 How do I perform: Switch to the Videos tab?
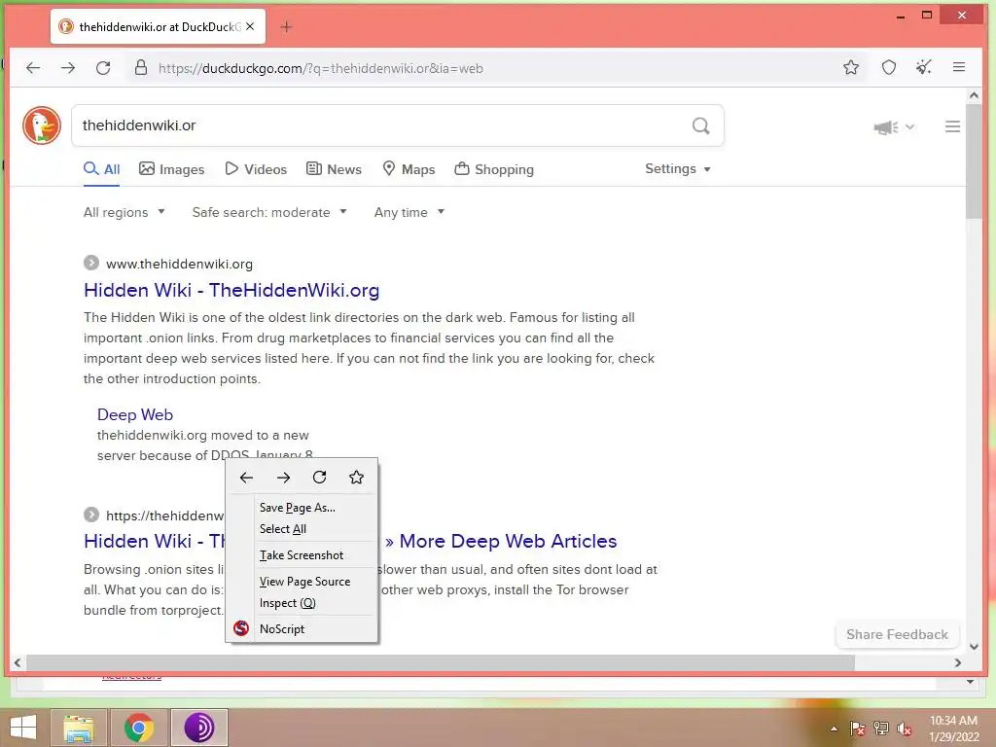[x=256, y=169]
